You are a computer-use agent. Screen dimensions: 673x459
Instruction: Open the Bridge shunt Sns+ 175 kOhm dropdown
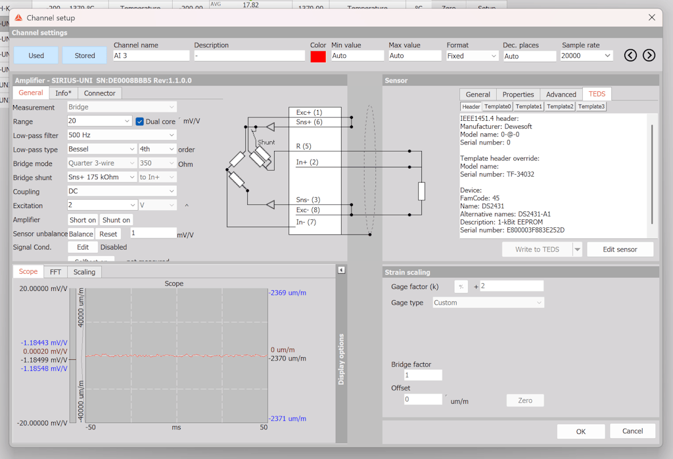131,177
